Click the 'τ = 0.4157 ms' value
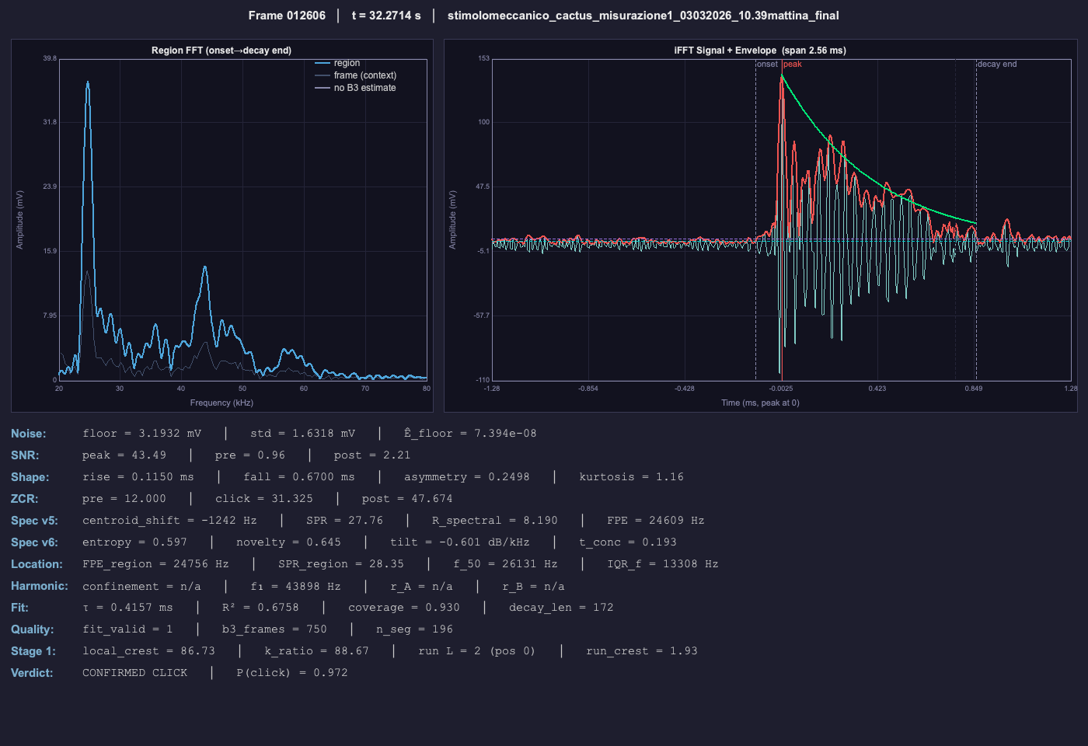Screen dimensions: 1088x746 [x=128, y=608]
